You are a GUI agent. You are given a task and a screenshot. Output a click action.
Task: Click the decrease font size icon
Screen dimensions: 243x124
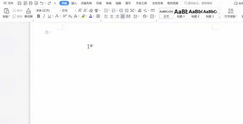click(x=85, y=11)
